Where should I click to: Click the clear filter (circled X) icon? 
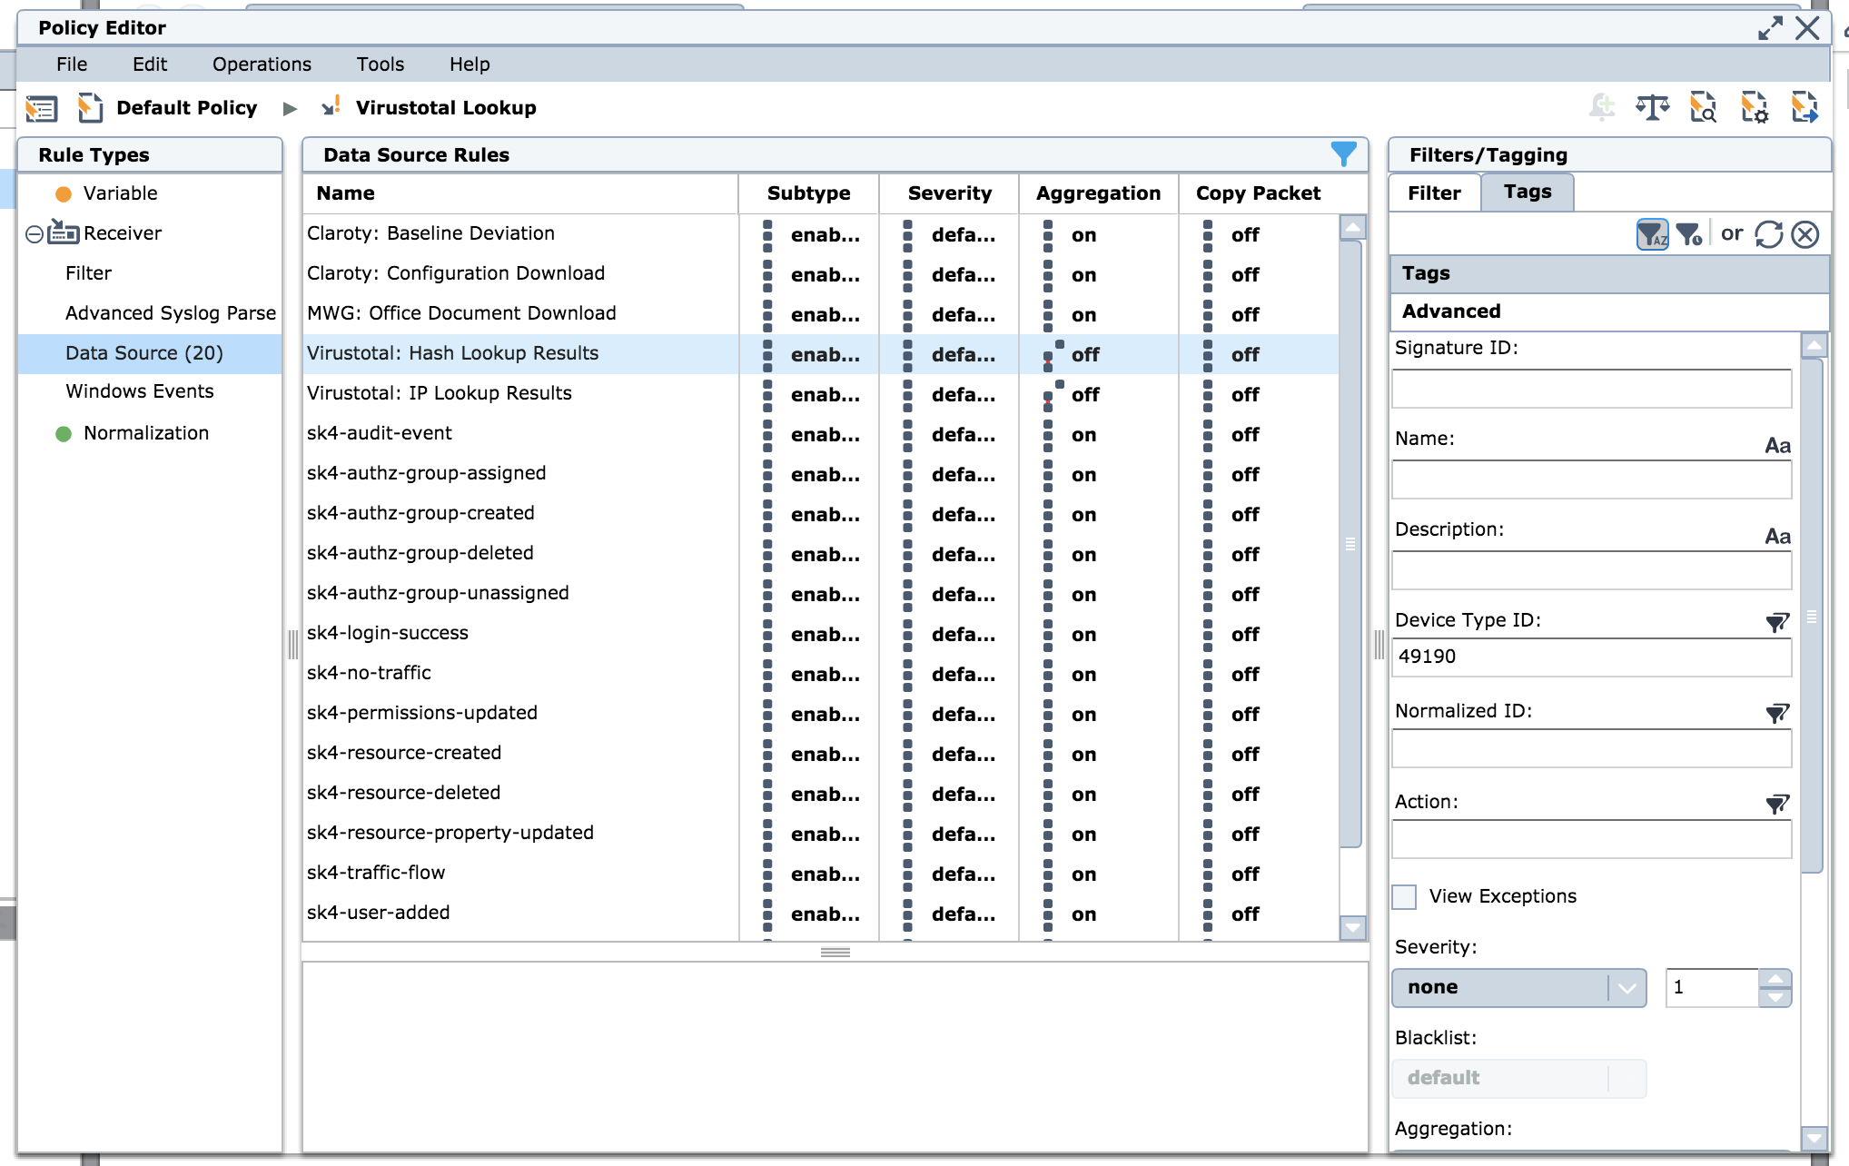[1805, 233]
